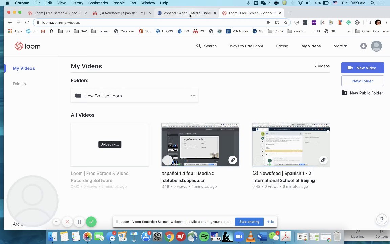The image size is (390, 244).
Task: Launch Finder from the dock
Action: [x=52, y=237]
